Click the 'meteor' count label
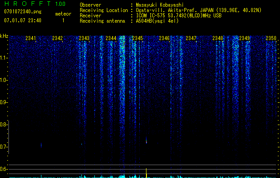The height and width of the screenshot is (178, 280). (63, 14)
